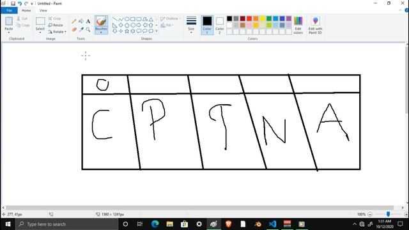Click the Crop button
Screen dimensions: 409x230
(54, 19)
